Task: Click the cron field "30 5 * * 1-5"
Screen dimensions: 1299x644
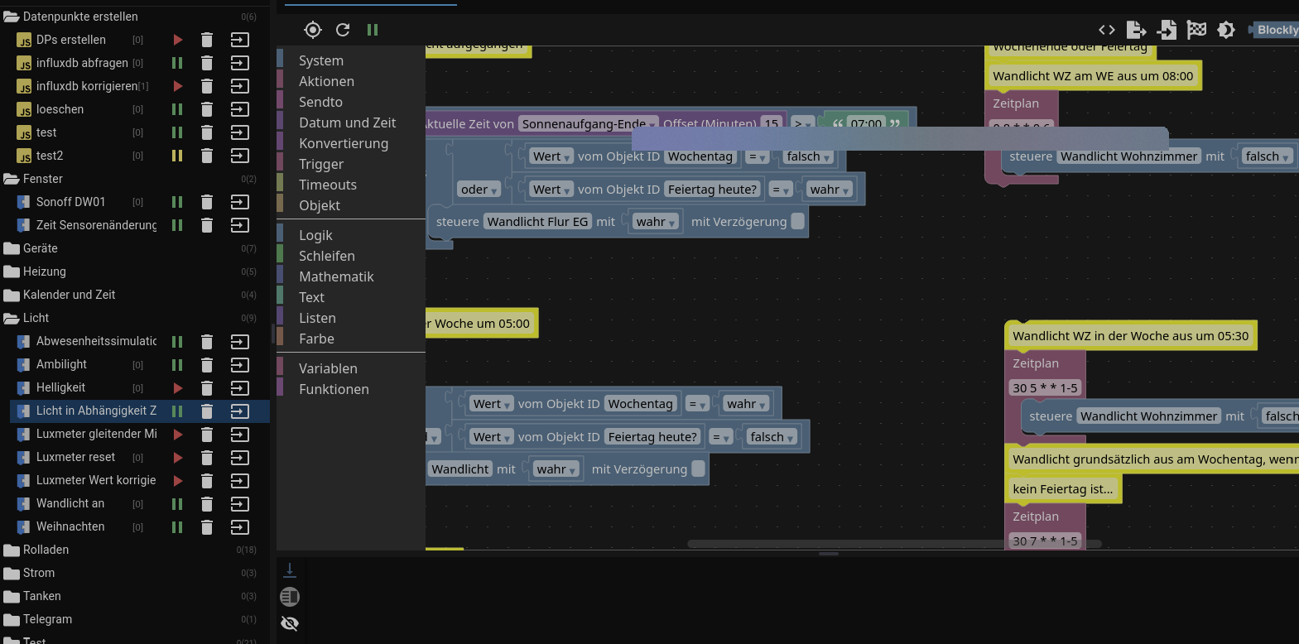Action: (x=1045, y=388)
